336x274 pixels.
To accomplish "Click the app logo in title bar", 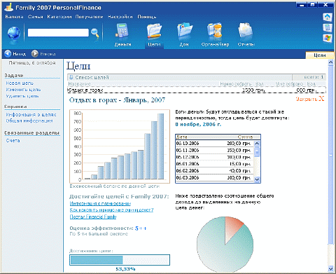I will (9, 7).
